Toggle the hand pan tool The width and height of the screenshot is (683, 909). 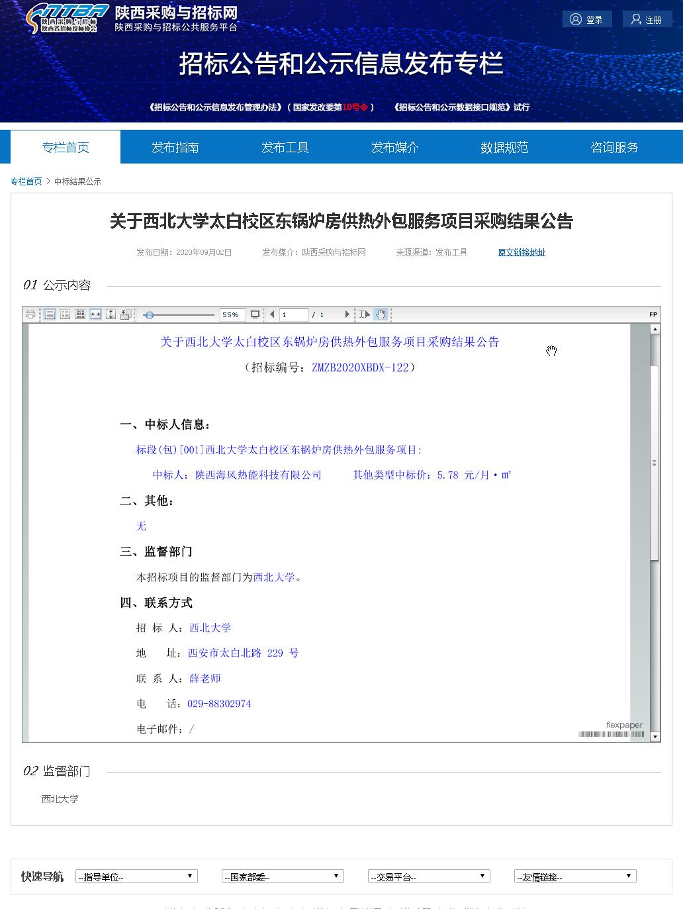pos(381,314)
